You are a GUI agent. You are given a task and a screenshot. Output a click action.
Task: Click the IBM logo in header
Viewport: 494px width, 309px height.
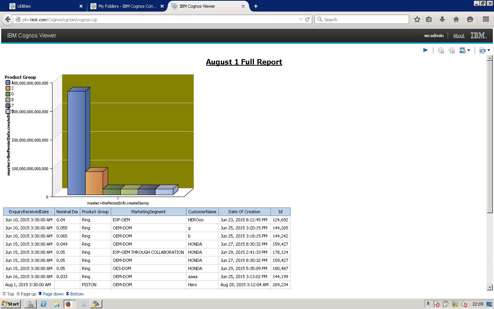point(479,36)
